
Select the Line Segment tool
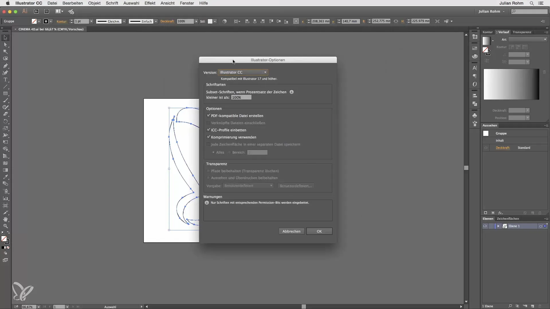coord(5,86)
